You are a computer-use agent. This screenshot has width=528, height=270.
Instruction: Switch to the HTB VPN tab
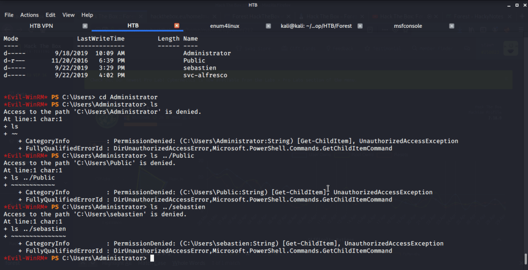click(x=42, y=26)
